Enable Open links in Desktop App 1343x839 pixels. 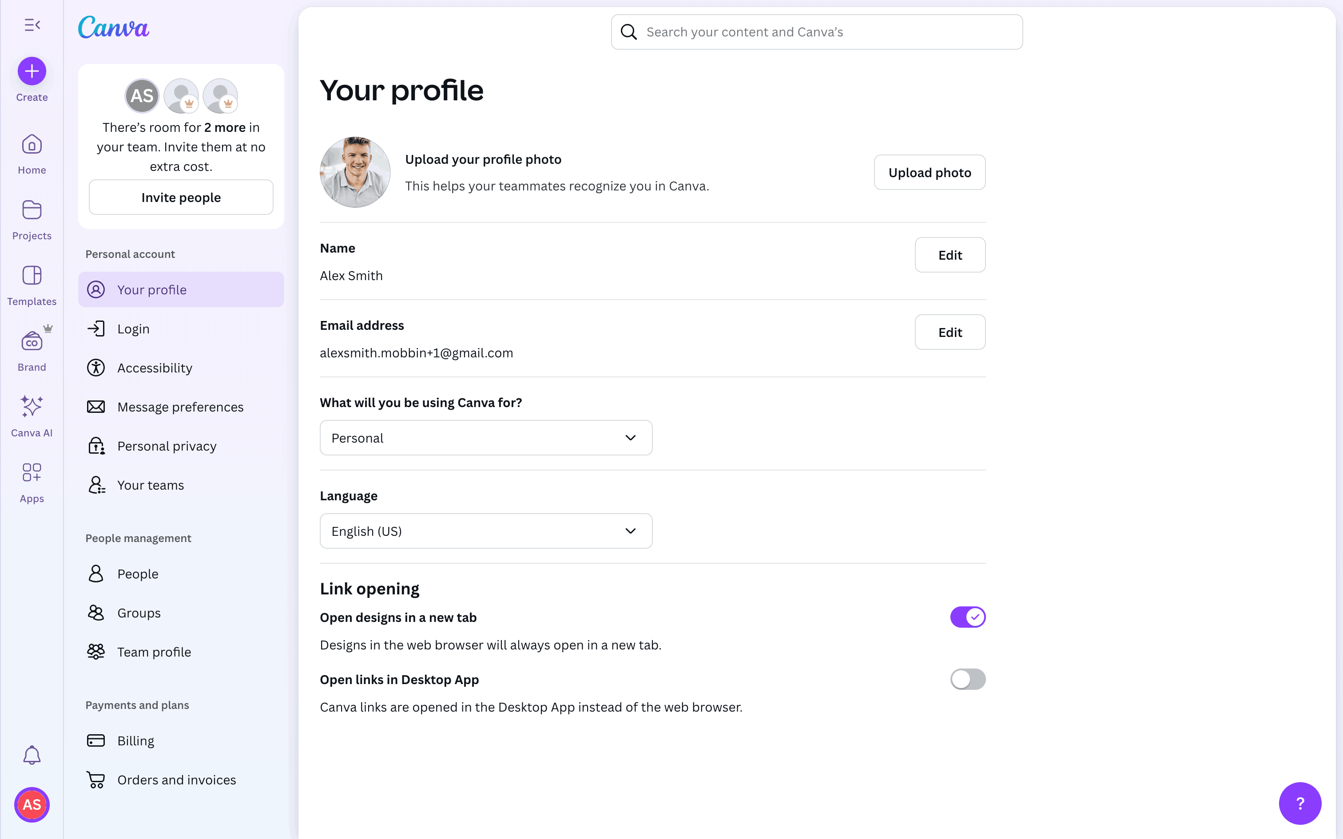[967, 679]
